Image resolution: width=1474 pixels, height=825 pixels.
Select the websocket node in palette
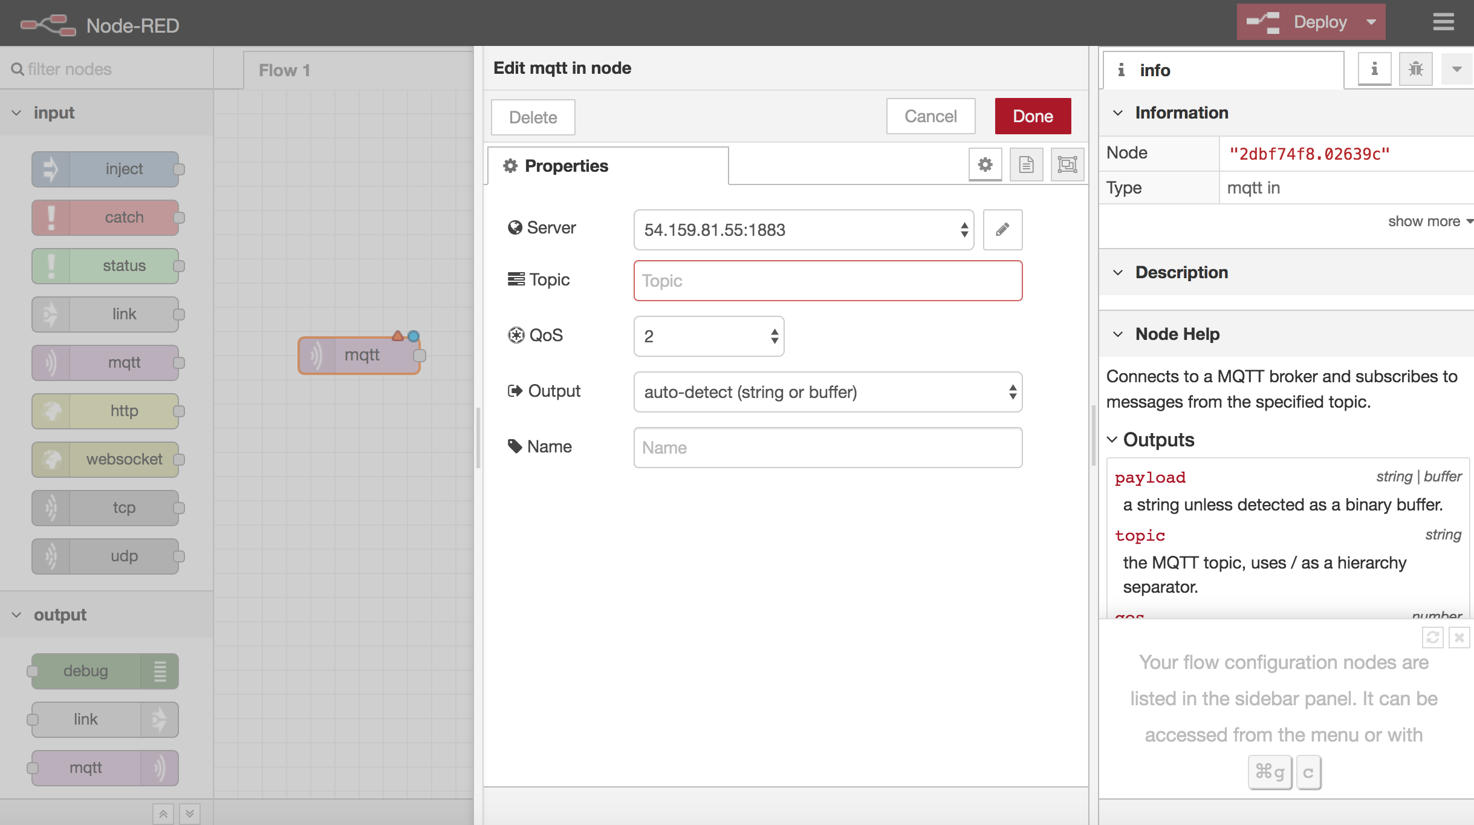click(x=106, y=459)
